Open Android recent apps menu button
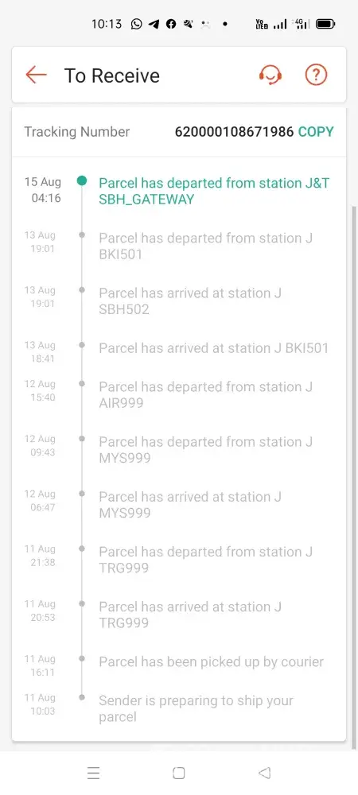This screenshot has height=795, width=358. (x=93, y=773)
